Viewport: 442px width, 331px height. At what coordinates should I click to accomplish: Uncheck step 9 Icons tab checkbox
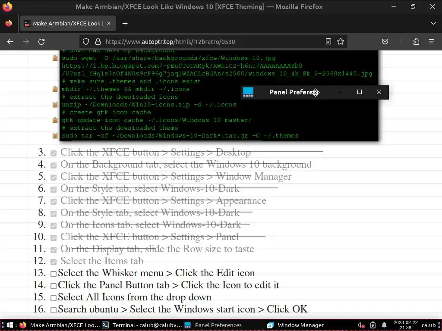54,226
